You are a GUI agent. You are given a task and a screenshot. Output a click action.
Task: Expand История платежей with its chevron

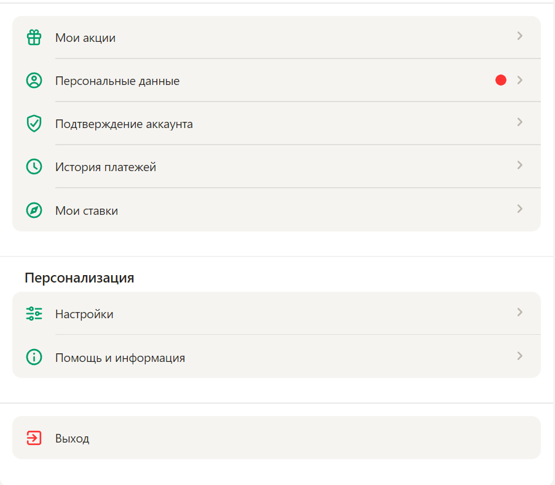click(519, 165)
